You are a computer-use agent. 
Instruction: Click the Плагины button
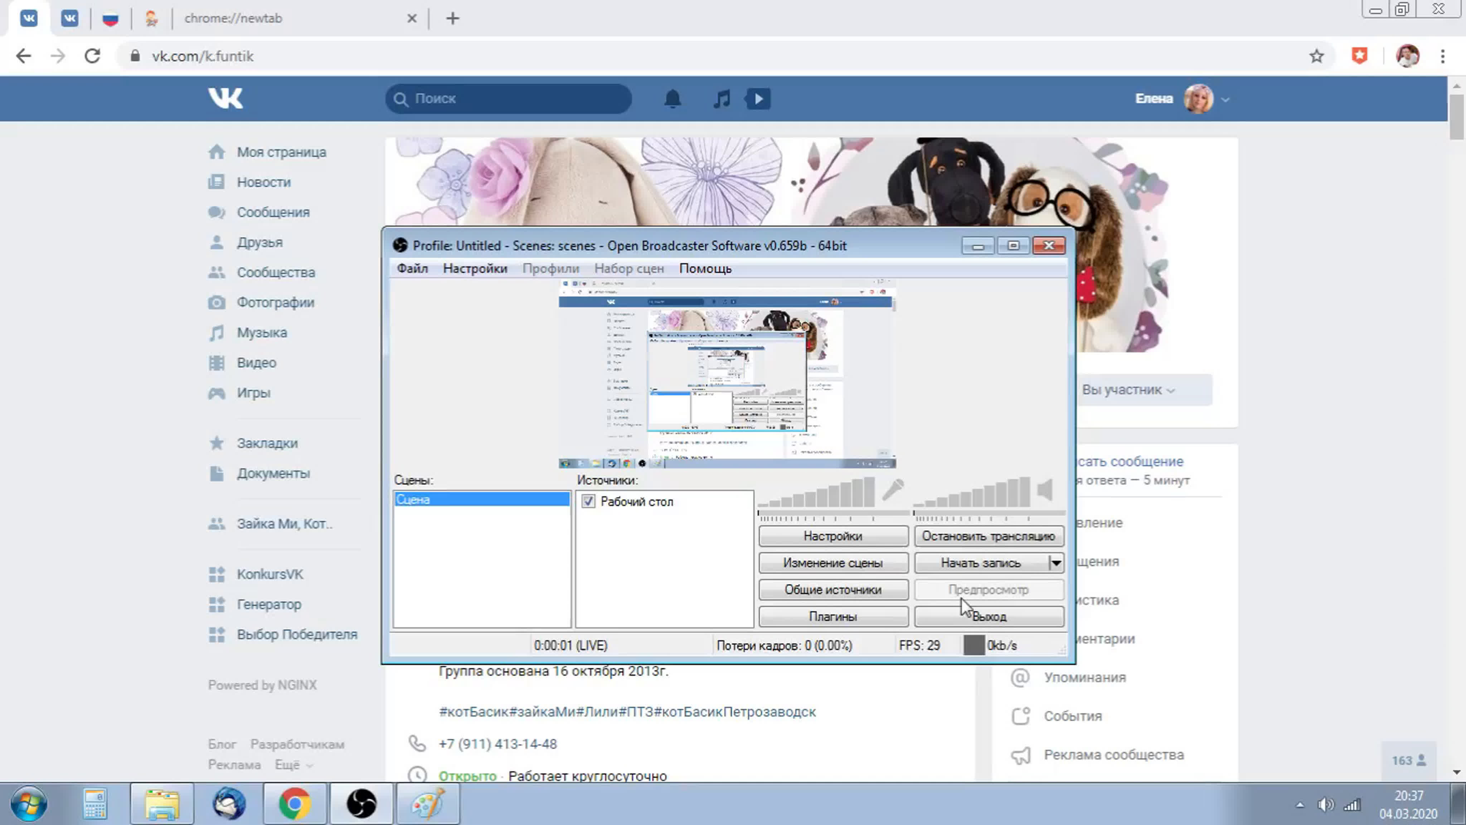pyautogui.click(x=832, y=616)
